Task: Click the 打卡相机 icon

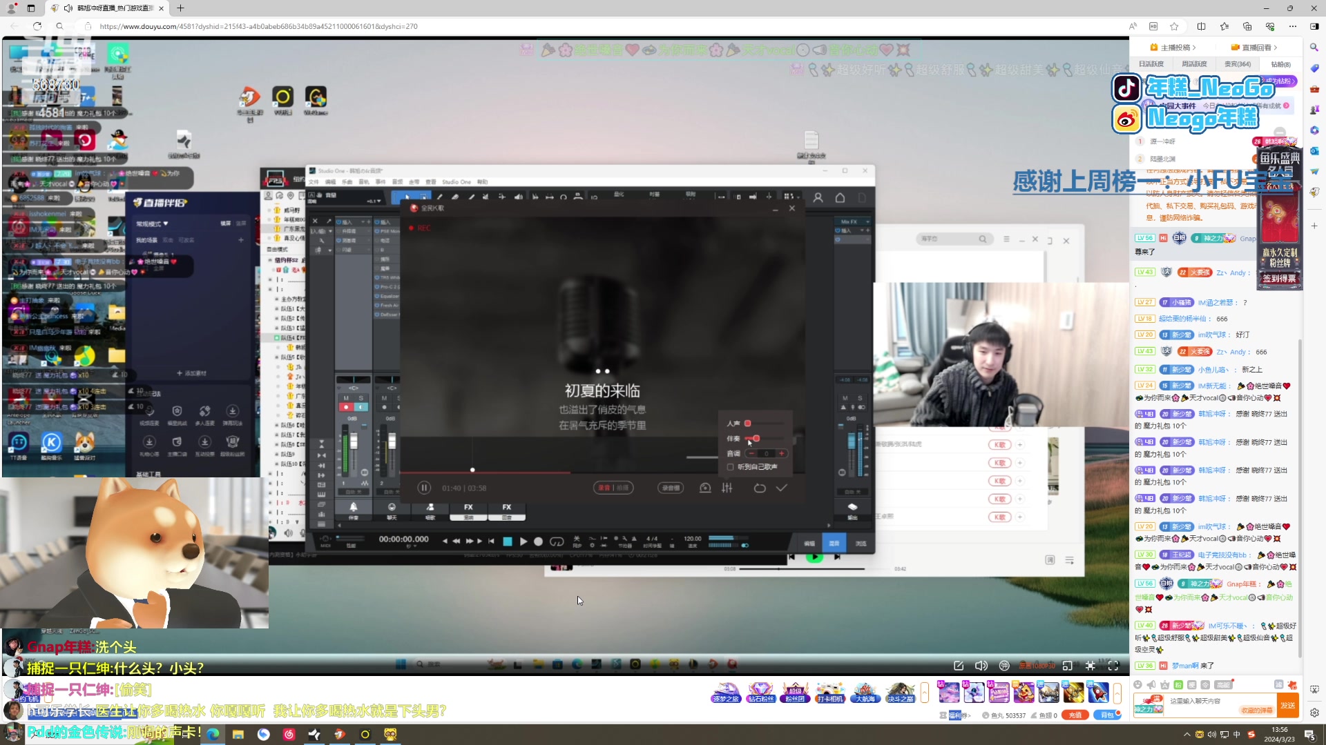Action: pos(829,692)
